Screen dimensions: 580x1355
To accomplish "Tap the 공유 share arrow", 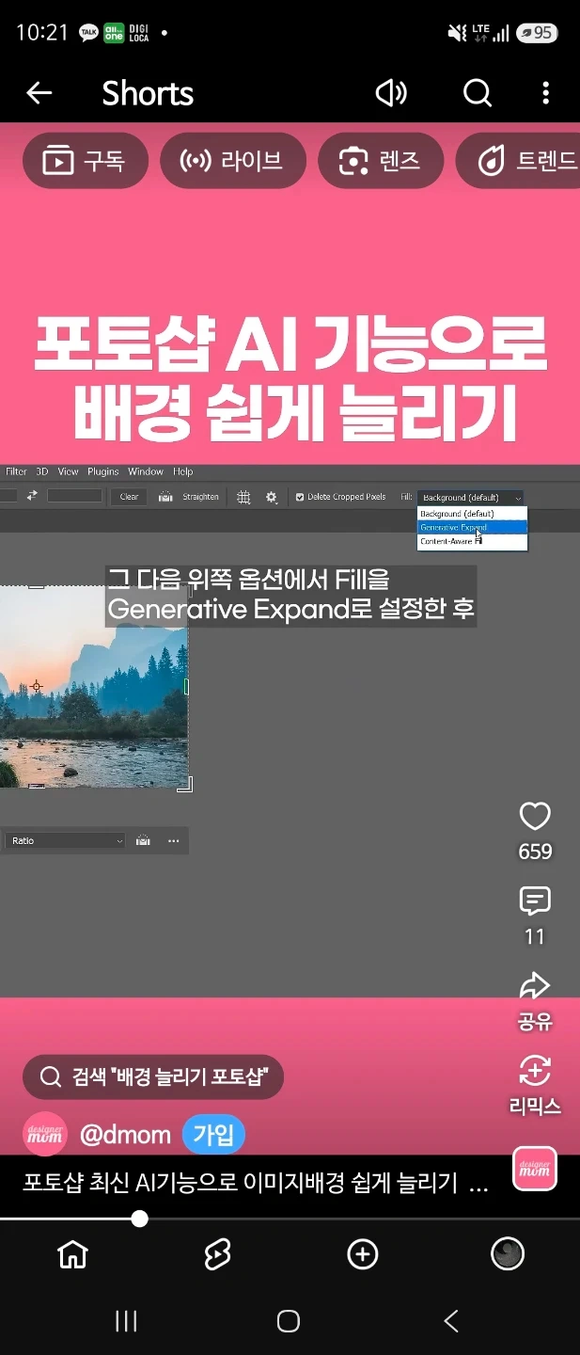I will (535, 986).
